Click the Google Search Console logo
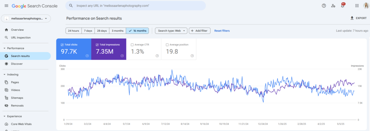Screen dimensions: 370x131 tap(35, 6)
